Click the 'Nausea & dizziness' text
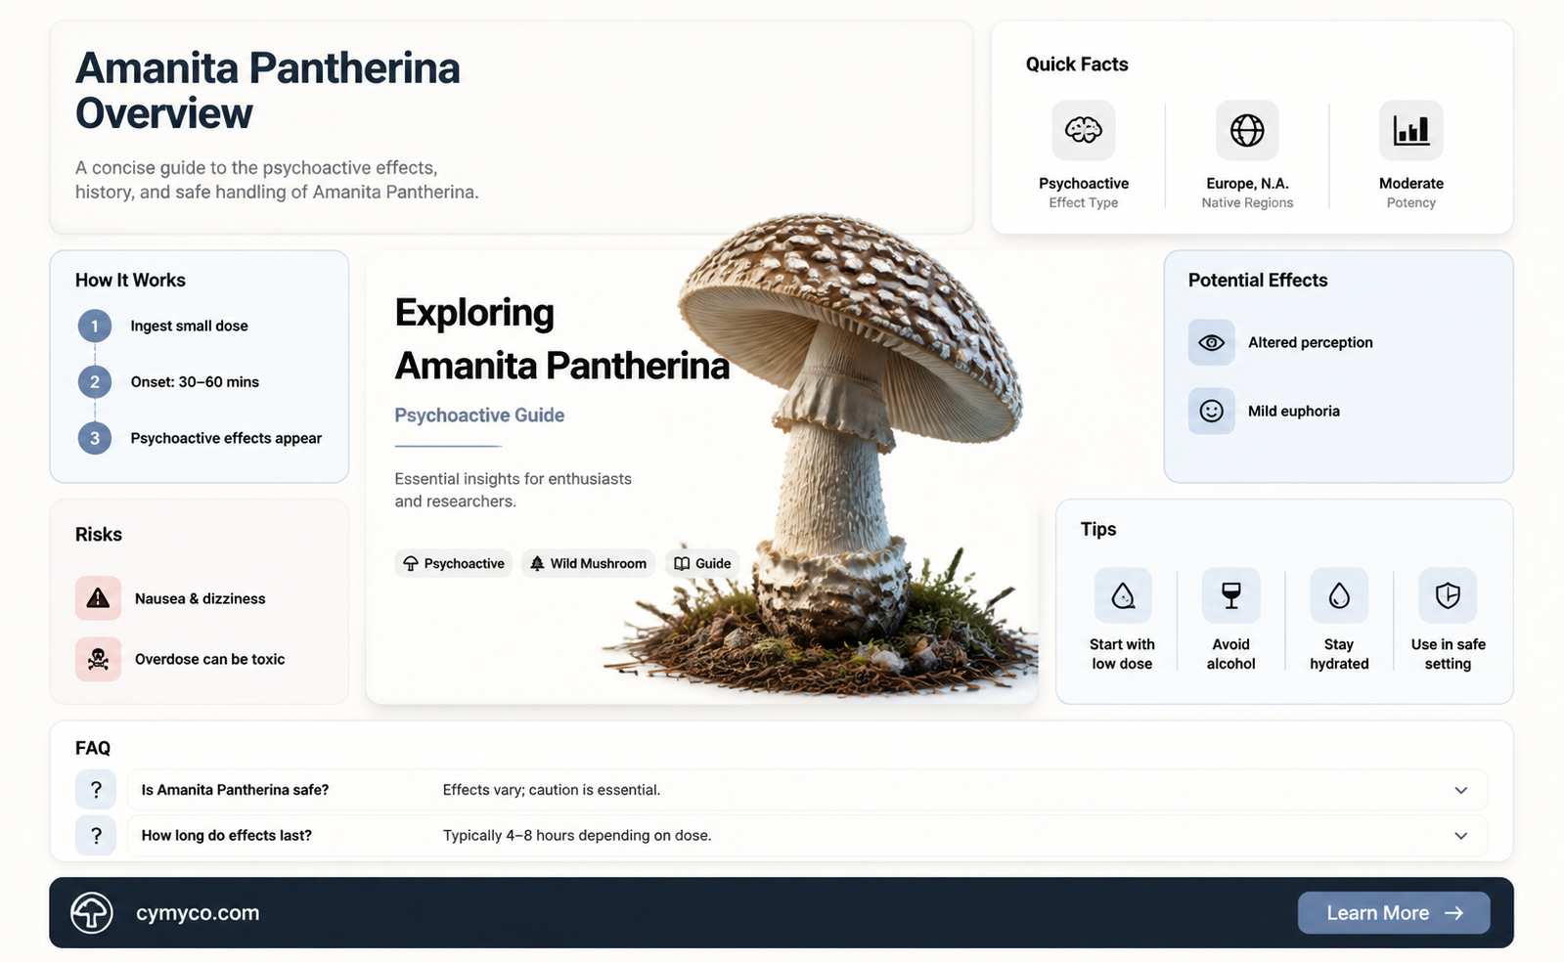 click(x=201, y=598)
